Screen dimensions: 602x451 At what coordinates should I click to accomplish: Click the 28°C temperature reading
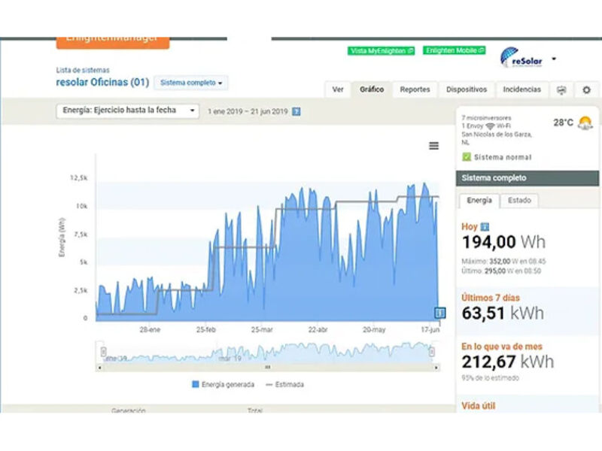(563, 123)
